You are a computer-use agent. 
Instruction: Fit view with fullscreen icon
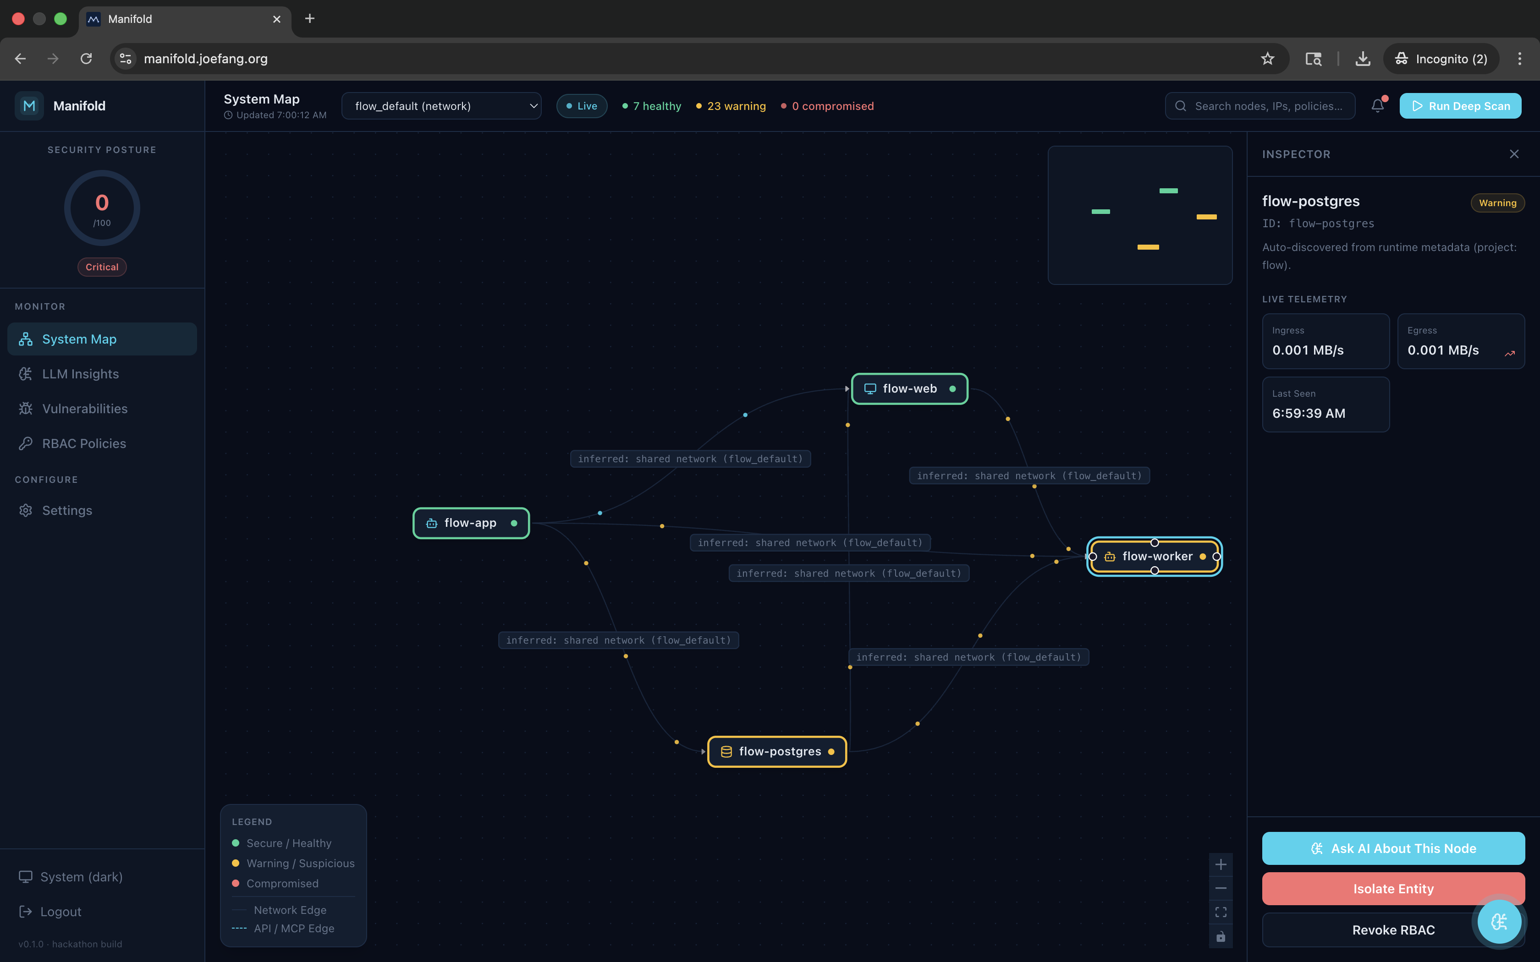1221,913
